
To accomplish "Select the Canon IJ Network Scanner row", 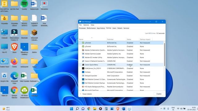I will (121, 61).
